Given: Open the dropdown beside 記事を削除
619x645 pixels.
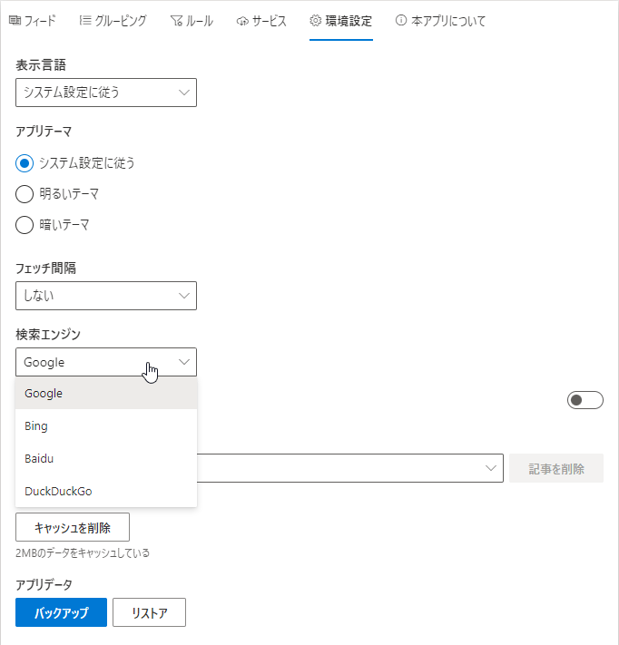Looking at the screenshot, I should [349, 468].
